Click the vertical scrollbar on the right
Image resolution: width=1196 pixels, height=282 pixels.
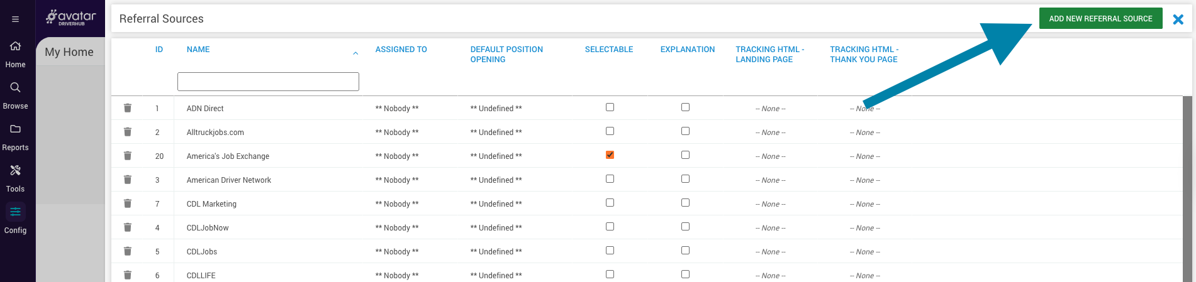coord(1187,188)
